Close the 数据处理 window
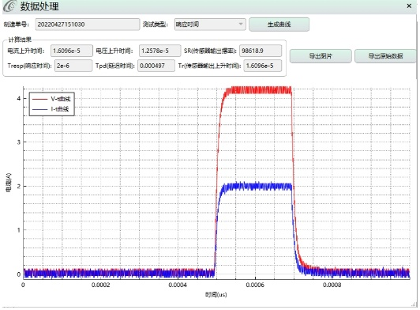The width and height of the screenshot is (420, 310). tap(409, 6)
